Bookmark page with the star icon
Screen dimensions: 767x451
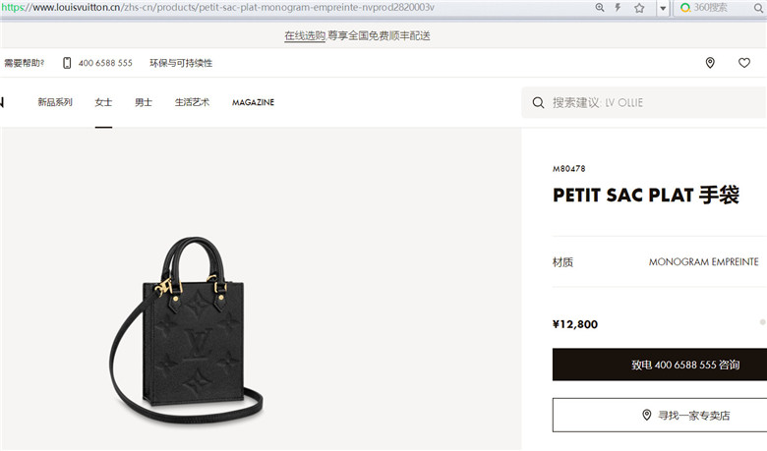click(x=639, y=8)
